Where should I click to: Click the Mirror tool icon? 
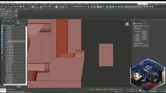pos(86,7)
